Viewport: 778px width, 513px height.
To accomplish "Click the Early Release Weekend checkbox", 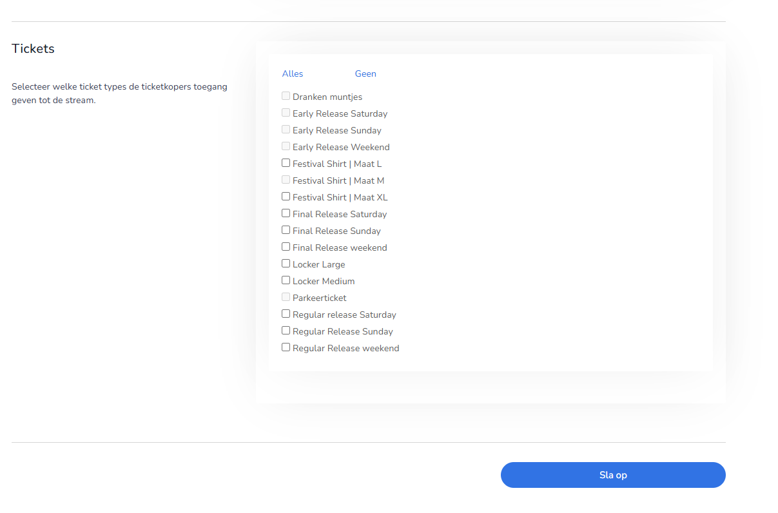I will pyautogui.click(x=286, y=146).
